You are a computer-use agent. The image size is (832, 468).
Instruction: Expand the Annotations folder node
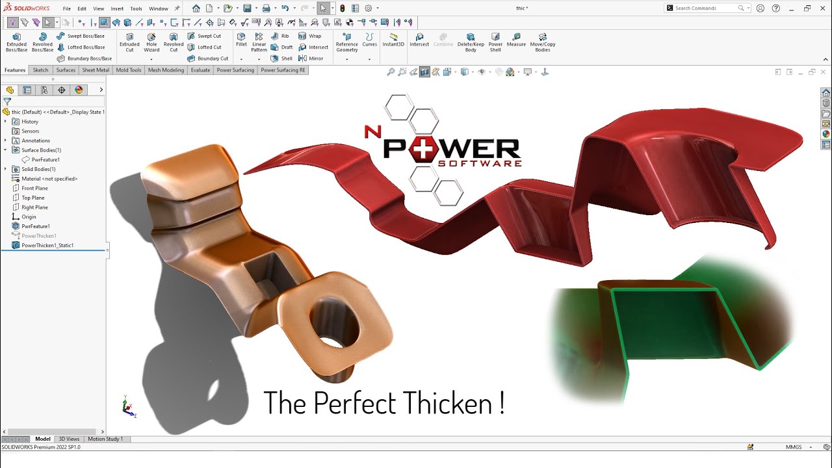coord(6,140)
